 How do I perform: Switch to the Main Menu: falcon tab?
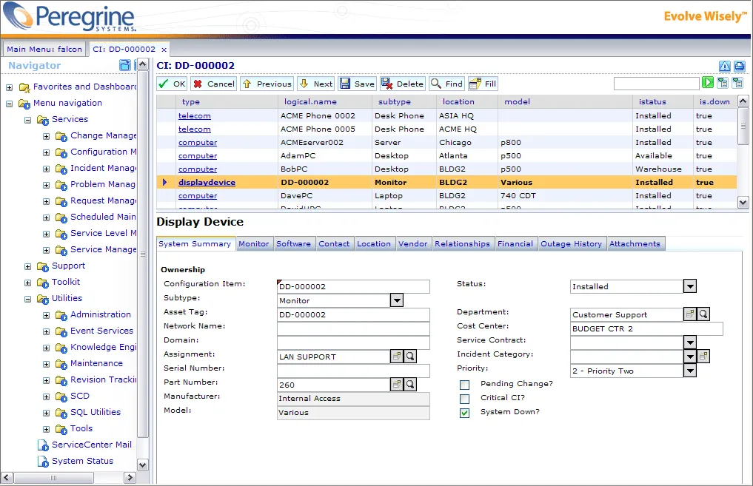[x=44, y=49]
